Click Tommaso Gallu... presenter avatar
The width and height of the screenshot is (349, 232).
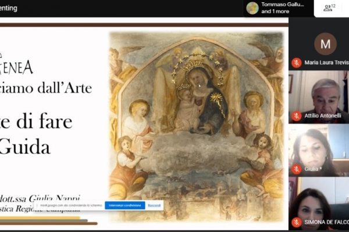coord(252,8)
